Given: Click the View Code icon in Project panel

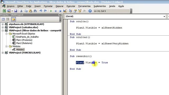Looking at the screenshot, I should pos(3,19).
